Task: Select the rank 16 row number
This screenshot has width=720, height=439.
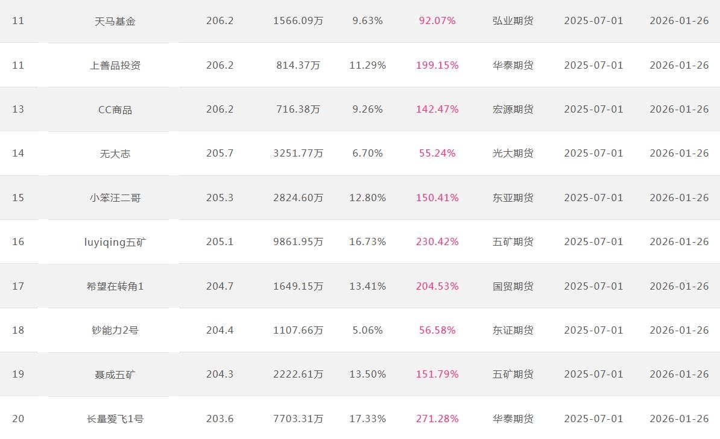Action: click(x=18, y=242)
